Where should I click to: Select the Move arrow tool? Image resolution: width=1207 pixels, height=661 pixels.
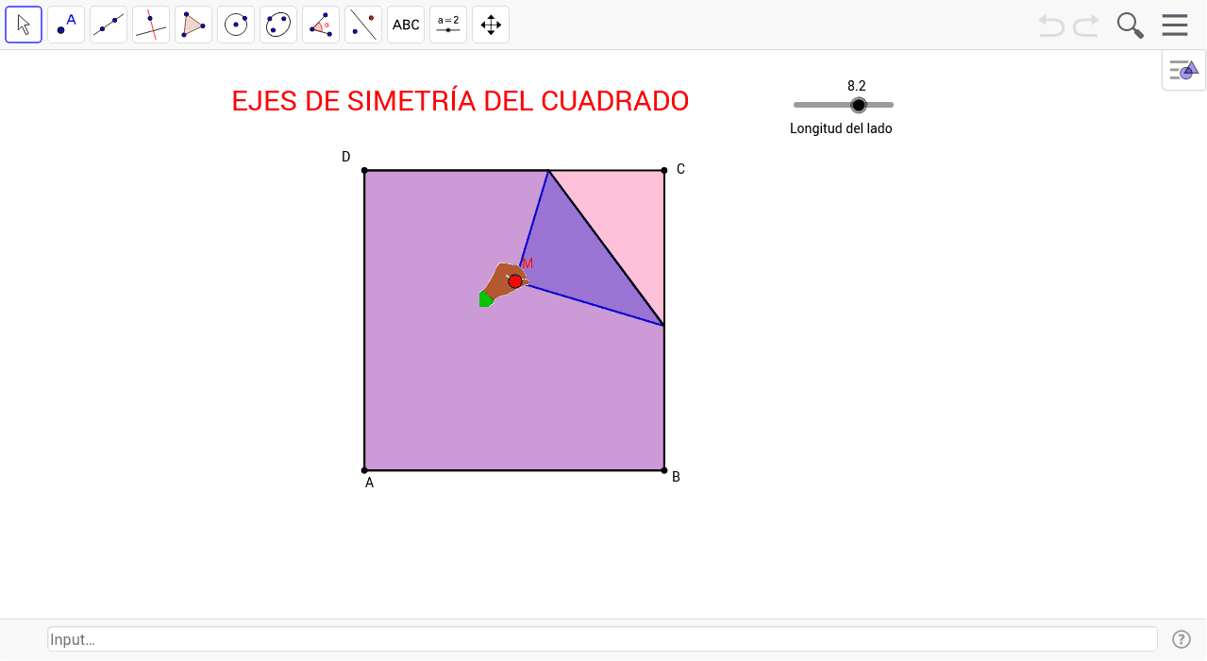tap(24, 25)
